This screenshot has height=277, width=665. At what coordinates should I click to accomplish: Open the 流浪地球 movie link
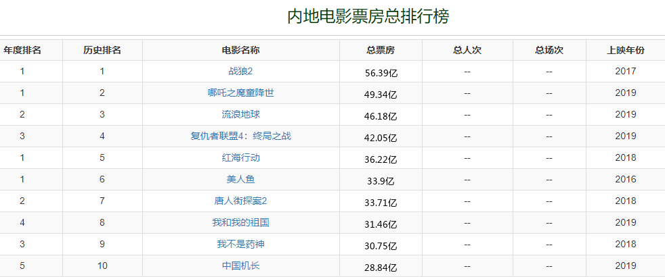(240, 114)
